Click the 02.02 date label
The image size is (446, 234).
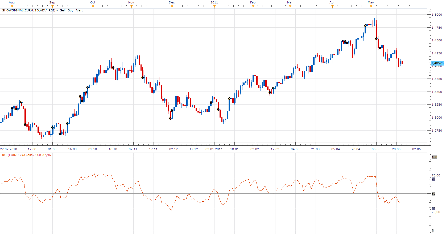(255, 149)
